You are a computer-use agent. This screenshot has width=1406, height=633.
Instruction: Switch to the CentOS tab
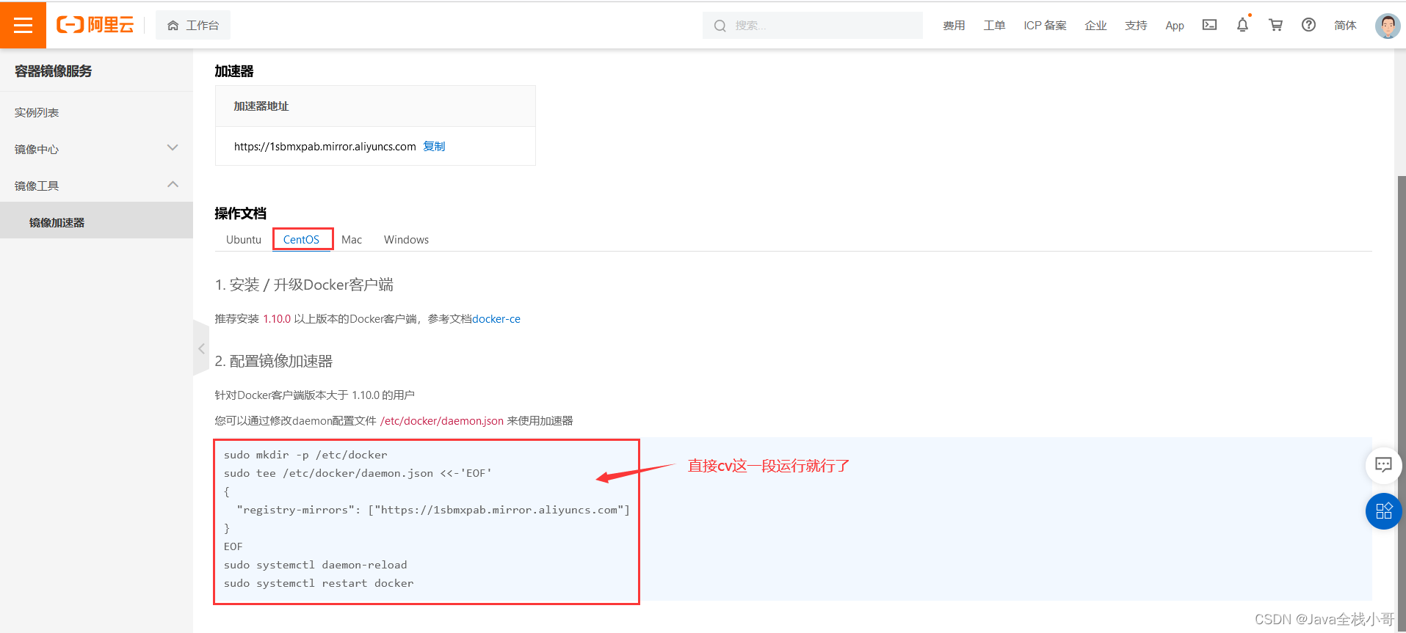point(301,240)
